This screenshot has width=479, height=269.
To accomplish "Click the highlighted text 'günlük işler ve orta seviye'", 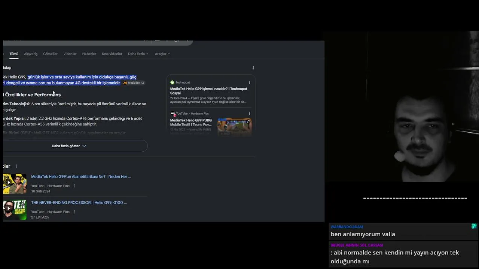I will (x=51, y=77).
